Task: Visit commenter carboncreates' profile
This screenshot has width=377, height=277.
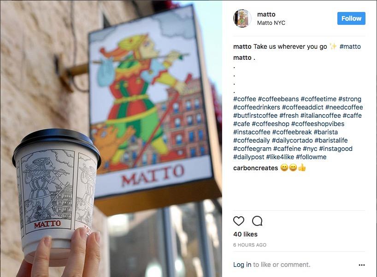Action: [256, 168]
